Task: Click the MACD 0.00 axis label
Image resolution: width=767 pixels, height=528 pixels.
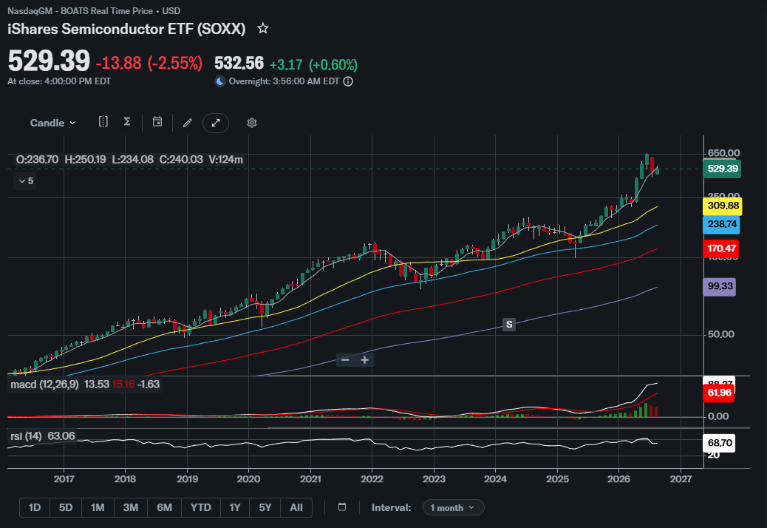Action: click(x=718, y=416)
